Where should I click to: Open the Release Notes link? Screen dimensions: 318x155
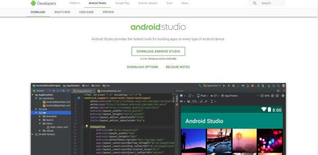point(178,67)
